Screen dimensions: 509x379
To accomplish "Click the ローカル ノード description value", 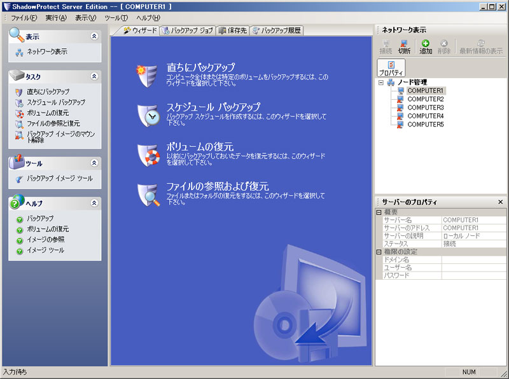I will click(461, 236).
